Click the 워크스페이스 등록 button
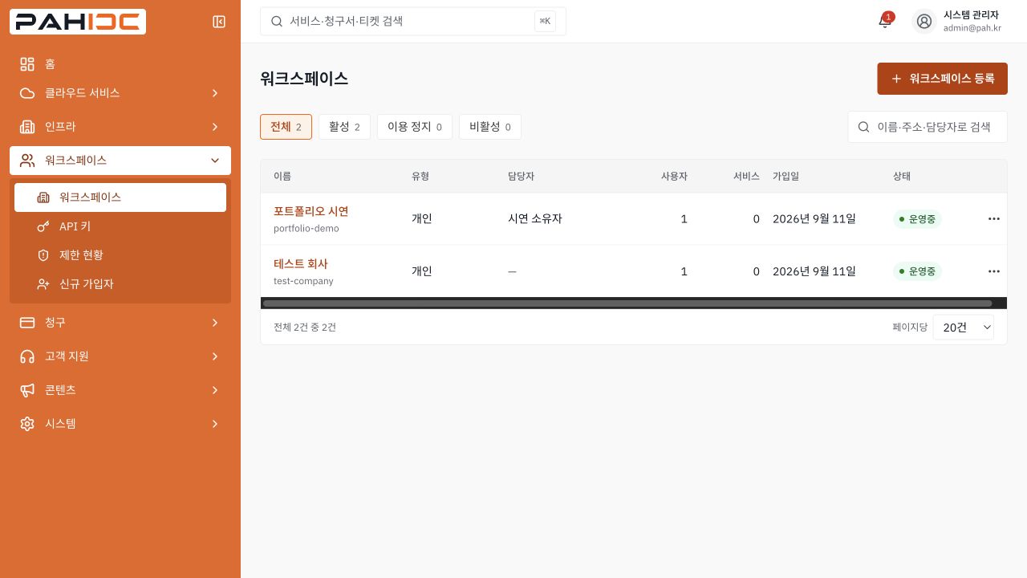 (x=942, y=79)
